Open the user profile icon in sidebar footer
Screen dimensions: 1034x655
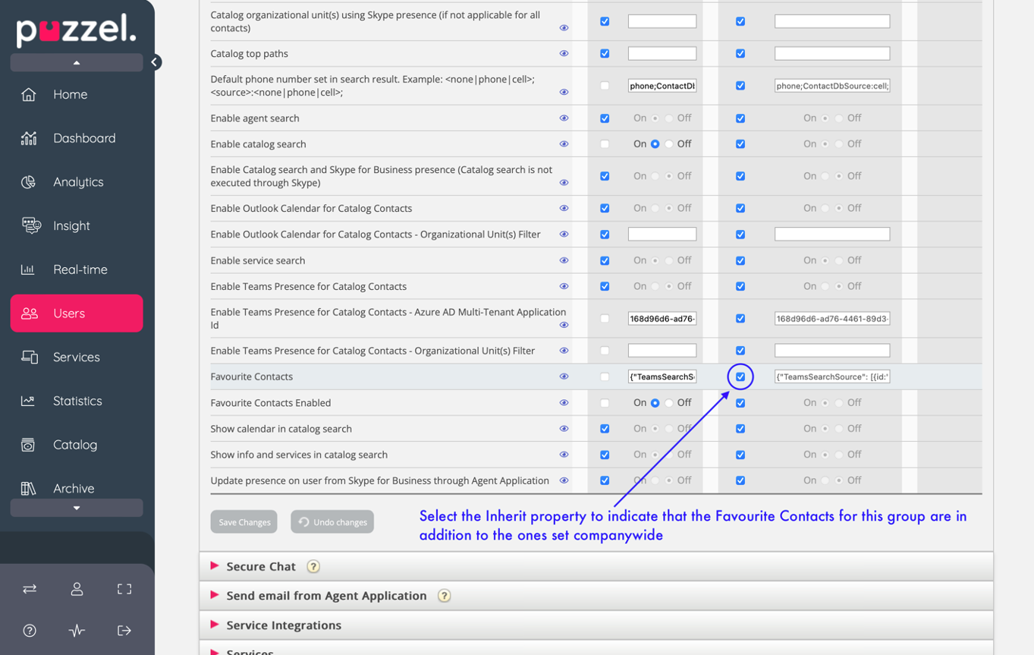(x=77, y=589)
